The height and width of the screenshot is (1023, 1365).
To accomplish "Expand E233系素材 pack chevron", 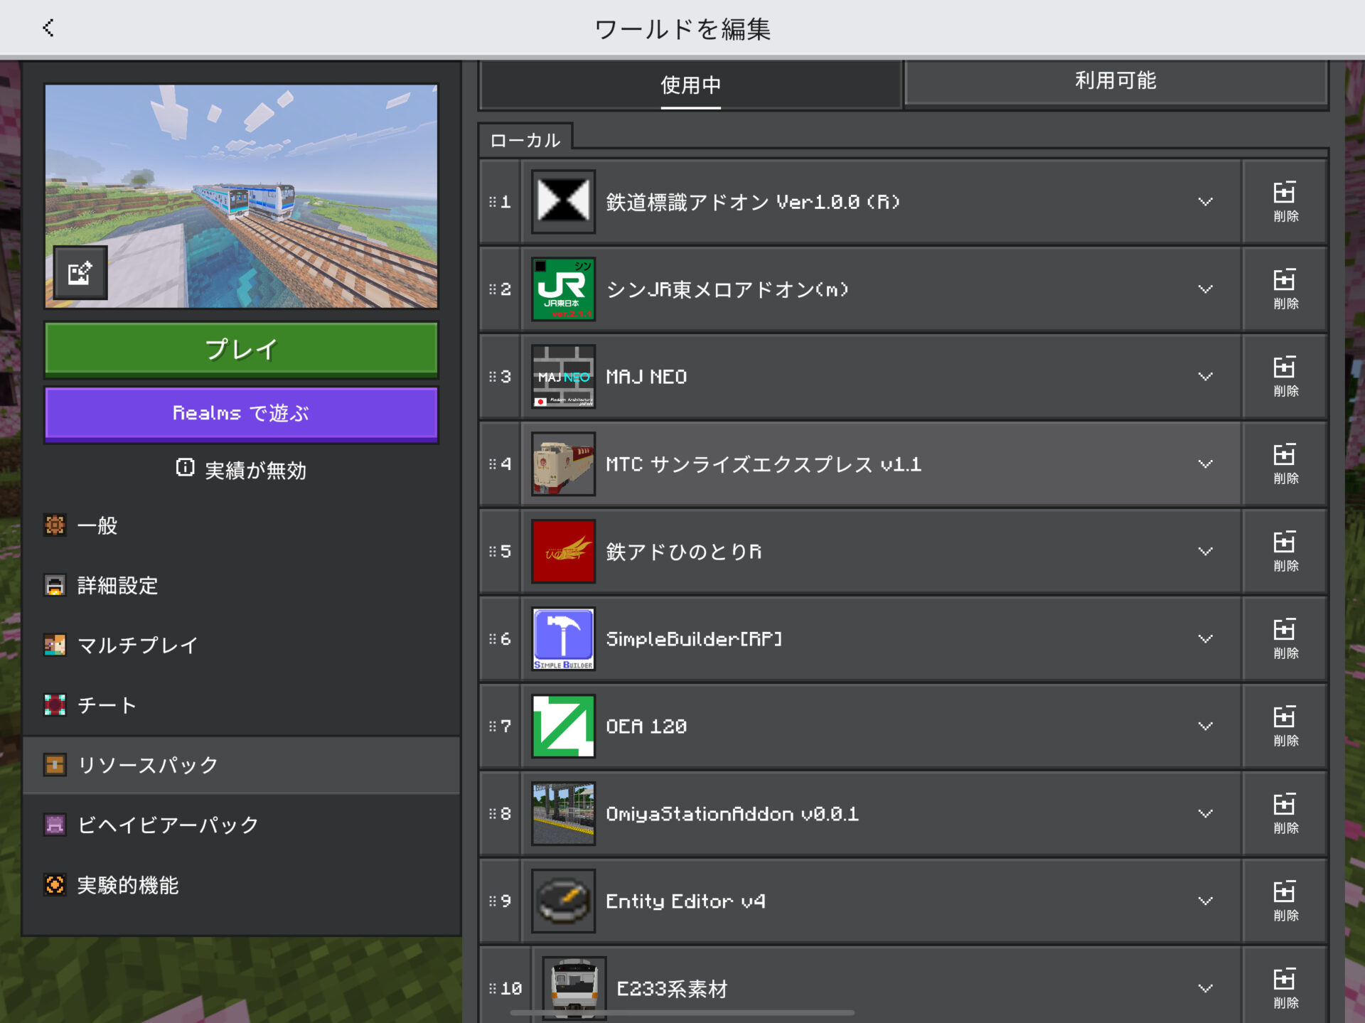I will (1205, 988).
